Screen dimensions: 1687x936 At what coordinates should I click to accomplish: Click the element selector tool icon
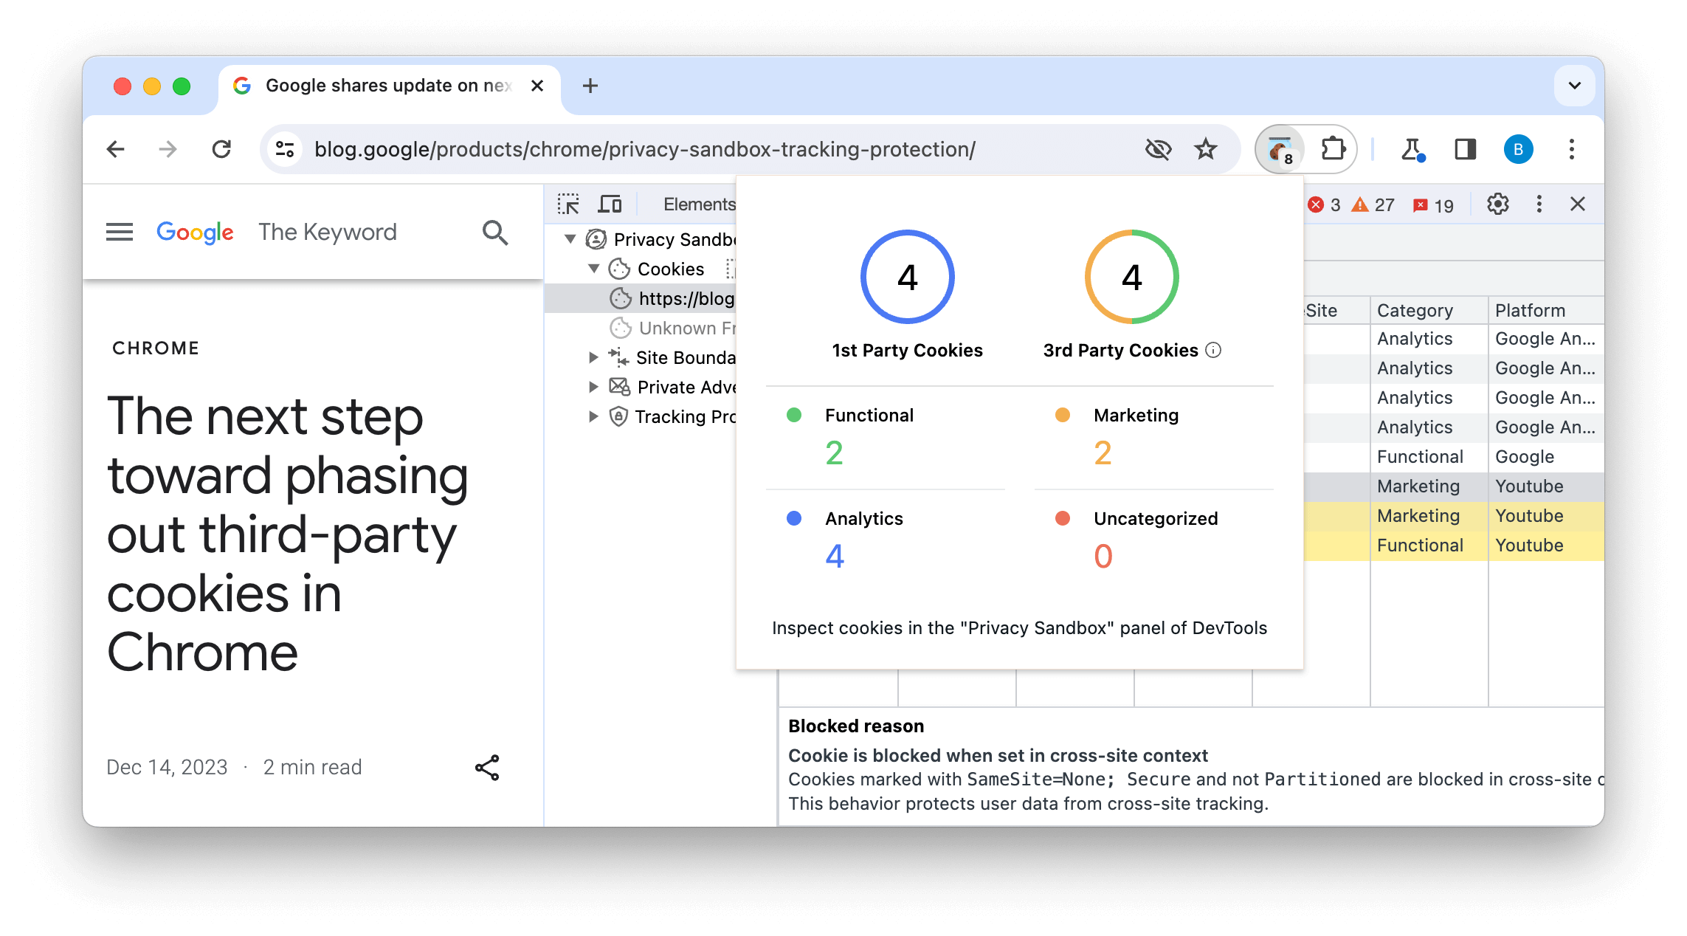click(x=569, y=204)
